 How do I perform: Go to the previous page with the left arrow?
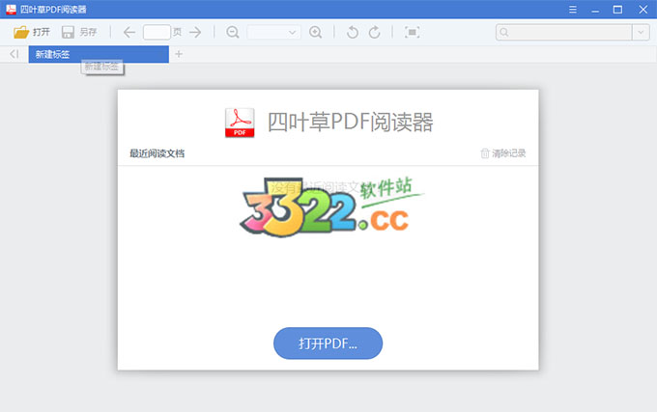coord(129,32)
